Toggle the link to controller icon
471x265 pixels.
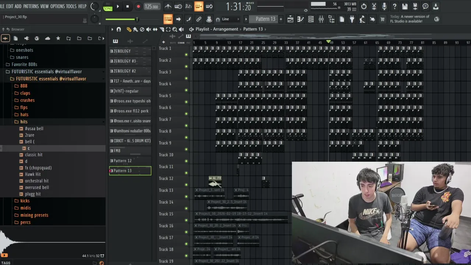(x=199, y=19)
